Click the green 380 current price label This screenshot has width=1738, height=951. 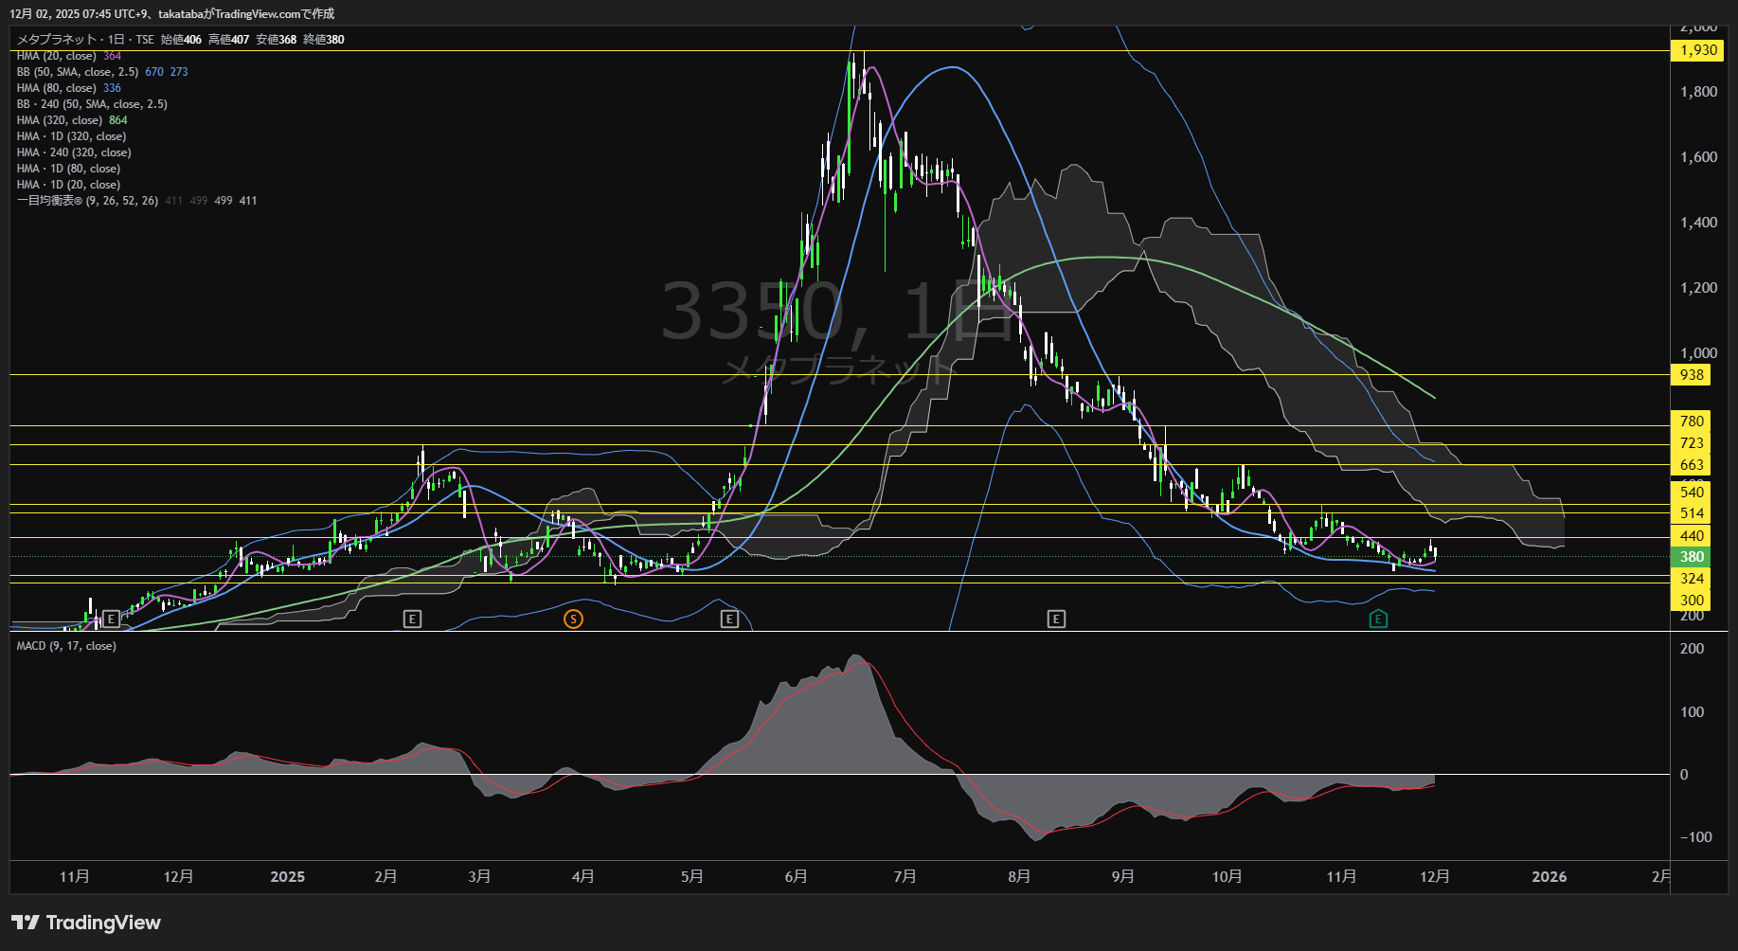pos(1692,557)
